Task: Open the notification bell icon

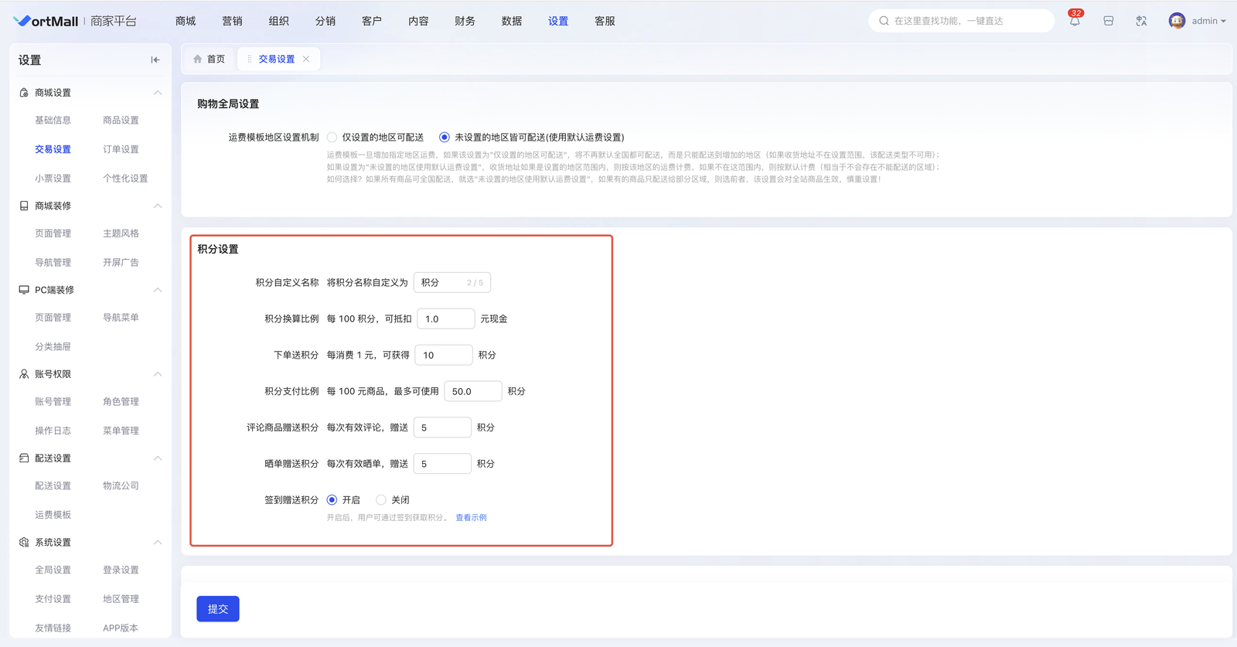Action: [1075, 22]
